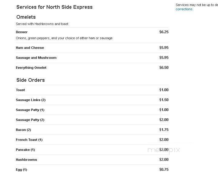Click the $6.25 Denver price
The width and height of the screenshot is (218, 175).
pyautogui.click(x=164, y=32)
